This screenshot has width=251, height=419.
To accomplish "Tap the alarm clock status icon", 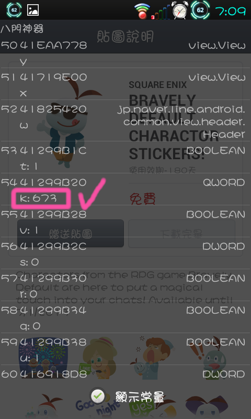I will pyautogui.click(x=179, y=10).
